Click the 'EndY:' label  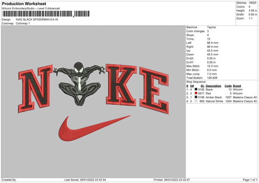[190, 62]
